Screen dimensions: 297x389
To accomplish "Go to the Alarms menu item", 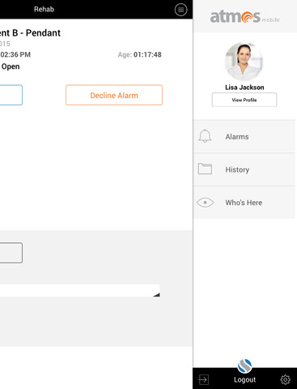I will [x=244, y=136].
